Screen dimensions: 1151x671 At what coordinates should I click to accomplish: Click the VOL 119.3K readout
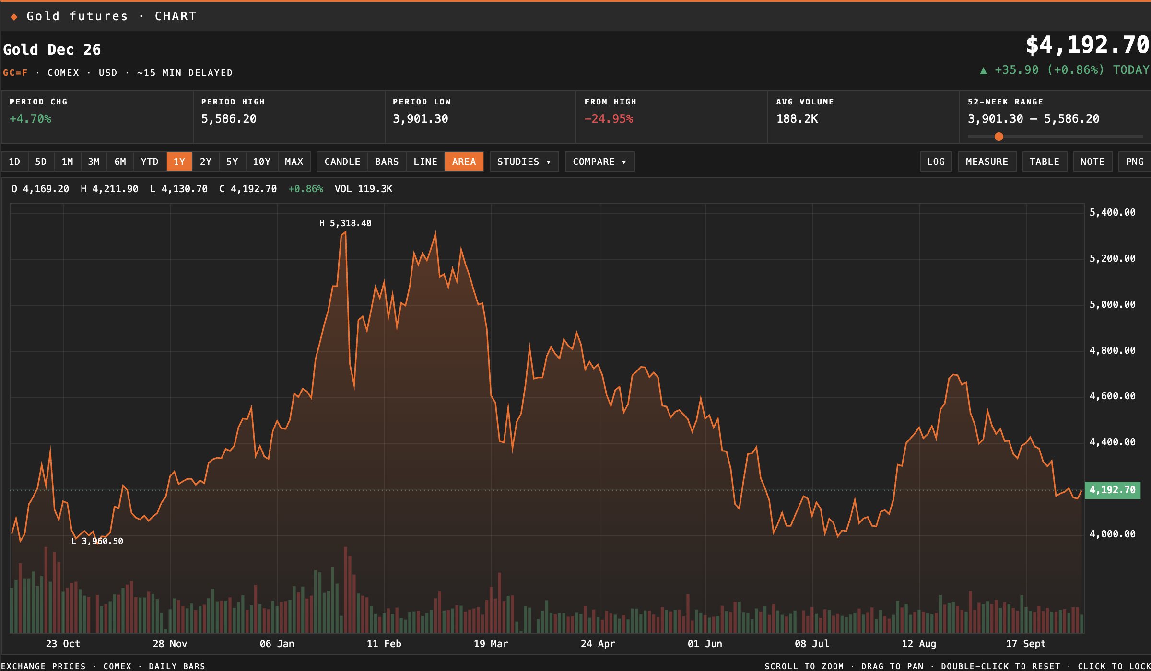tap(364, 189)
